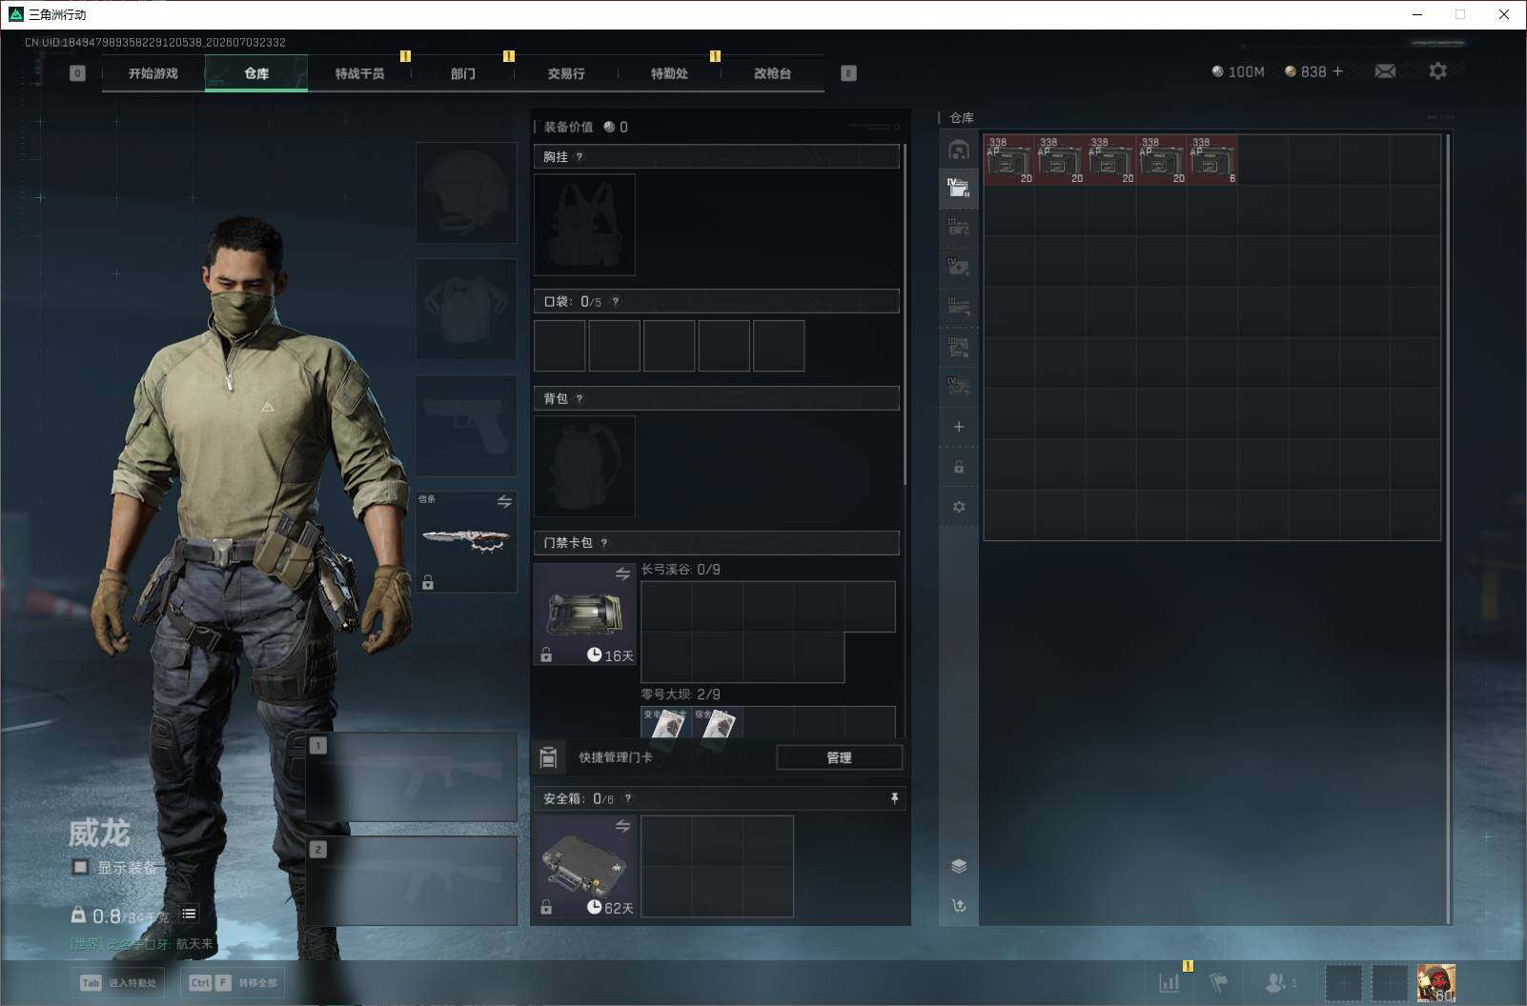The image size is (1527, 1006).
Task: Swap the safe box via arrows icon
Action: point(622,826)
